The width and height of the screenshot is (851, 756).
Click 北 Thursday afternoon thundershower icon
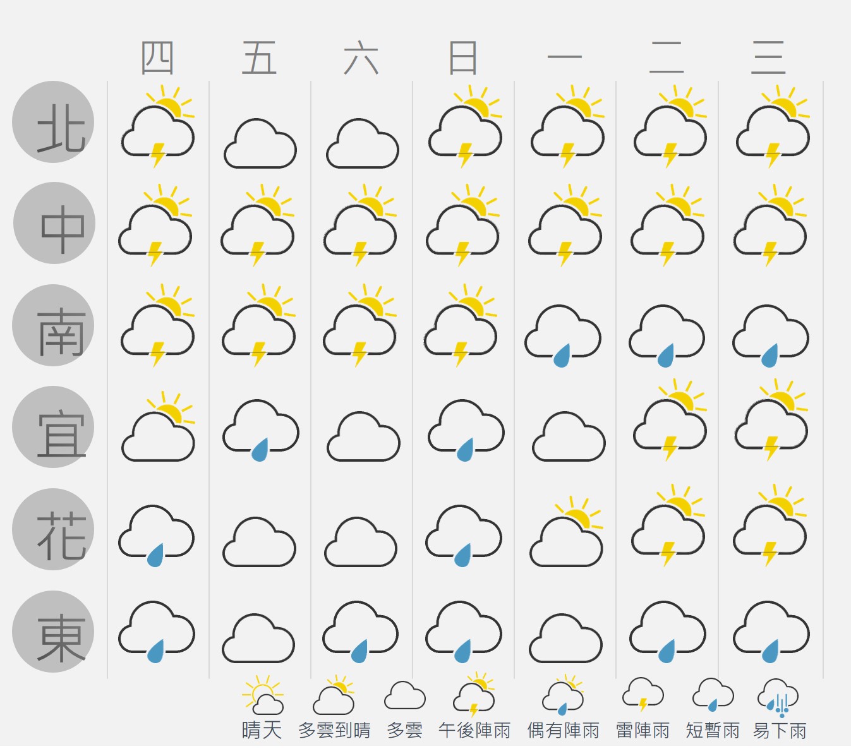tap(158, 126)
